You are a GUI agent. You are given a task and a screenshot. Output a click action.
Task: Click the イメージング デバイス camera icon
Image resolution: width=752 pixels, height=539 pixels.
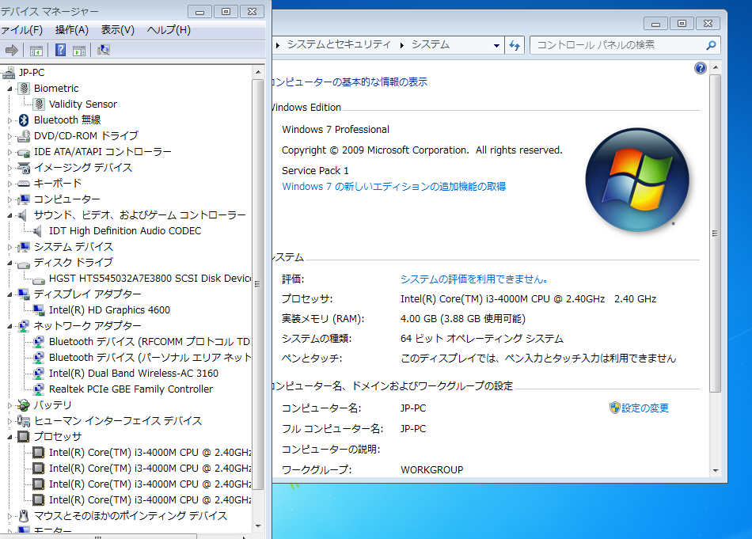tap(24, 168)
